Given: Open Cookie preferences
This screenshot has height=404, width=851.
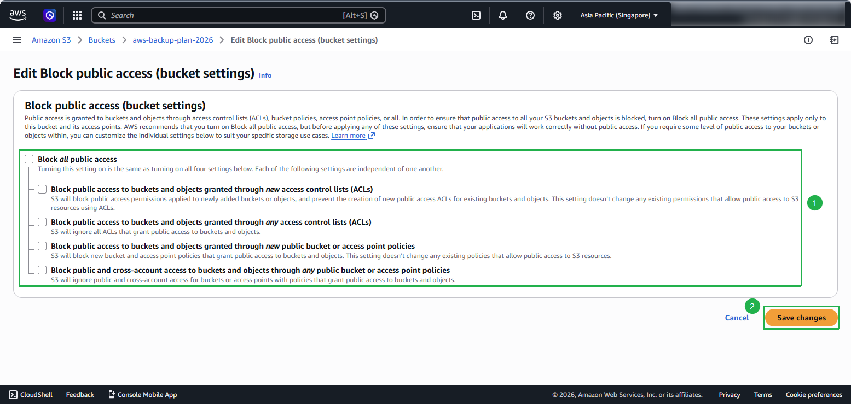Looking at the screenshot, I should (814, 394).
